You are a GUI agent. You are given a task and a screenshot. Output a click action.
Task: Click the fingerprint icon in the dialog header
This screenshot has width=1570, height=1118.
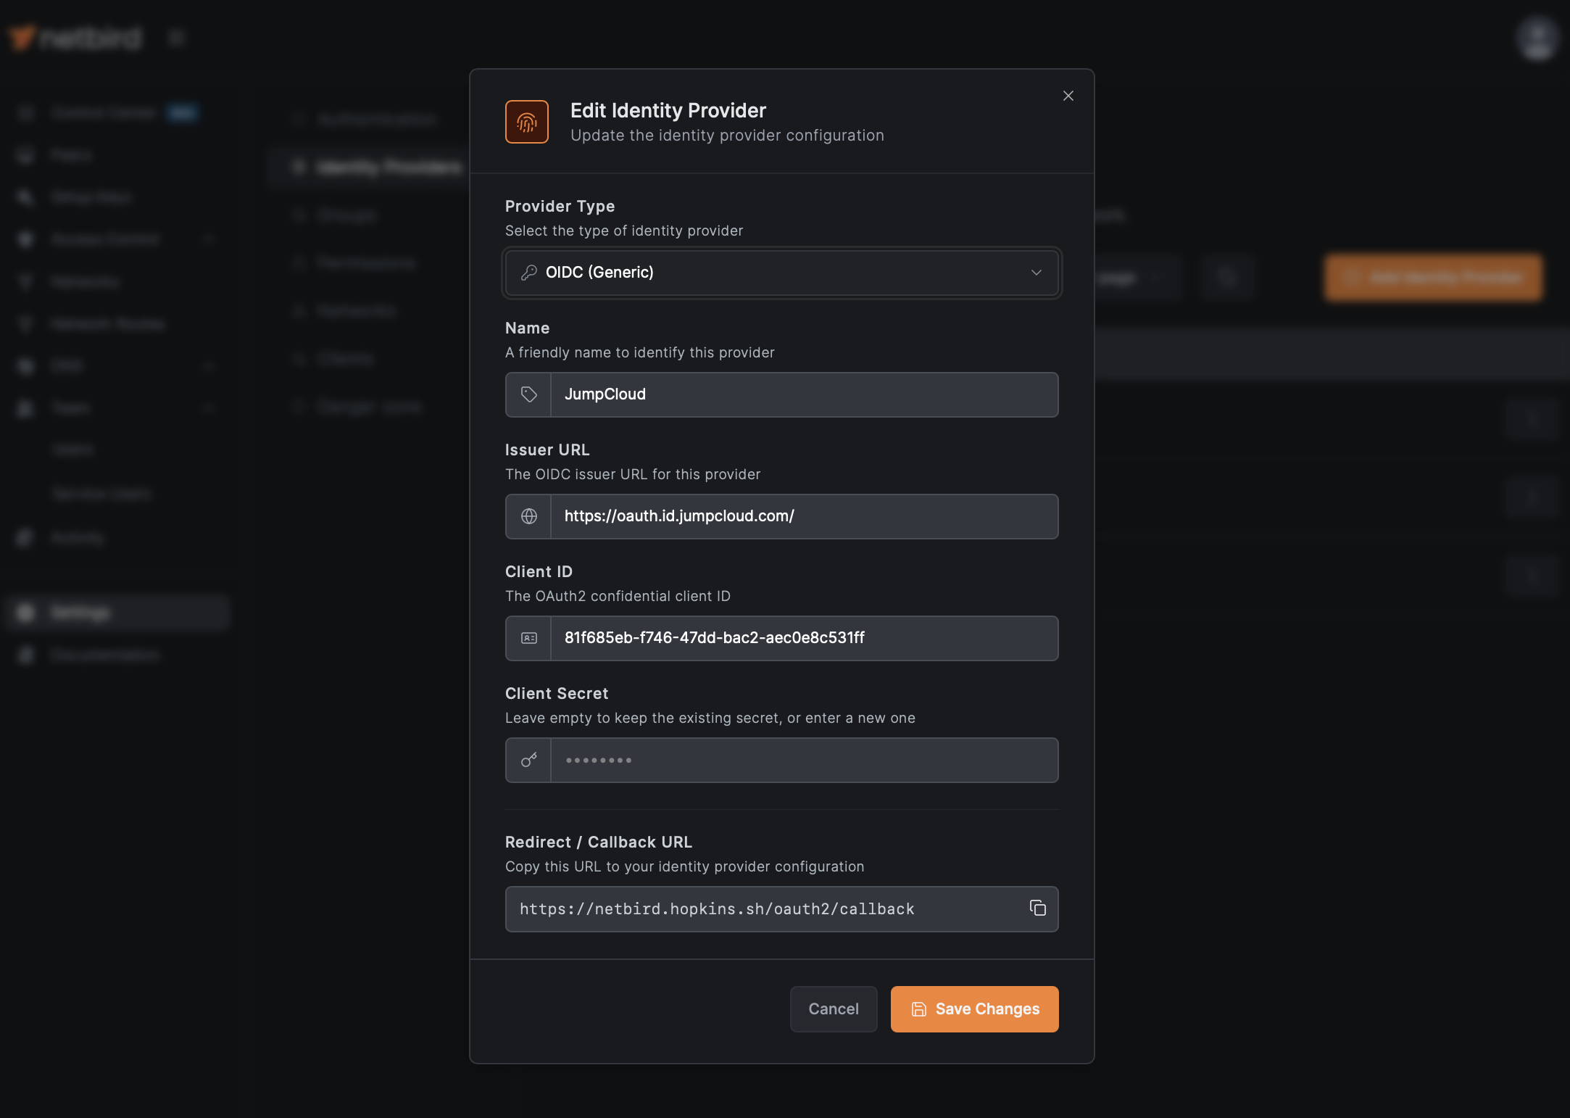tap(527, 122)
